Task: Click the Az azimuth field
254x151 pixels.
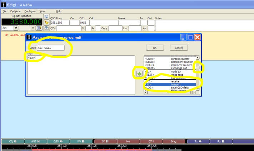Action: 151,28
